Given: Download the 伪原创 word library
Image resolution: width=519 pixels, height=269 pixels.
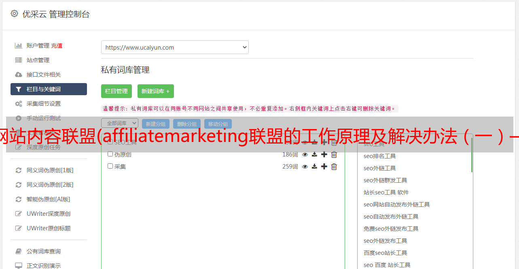Looking at the screenshot, I should pos(314,154).
